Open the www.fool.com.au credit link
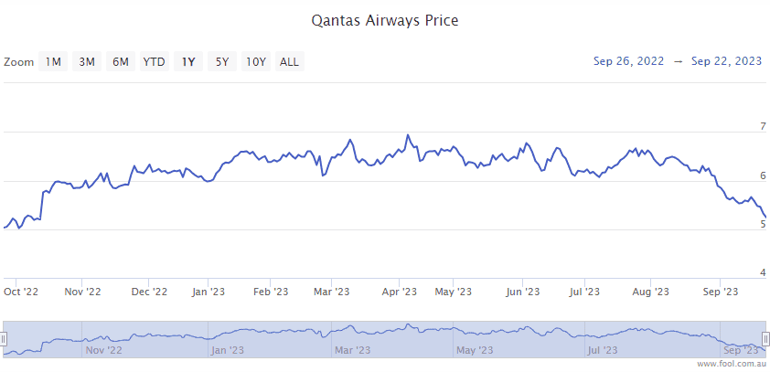 point(730,364)
